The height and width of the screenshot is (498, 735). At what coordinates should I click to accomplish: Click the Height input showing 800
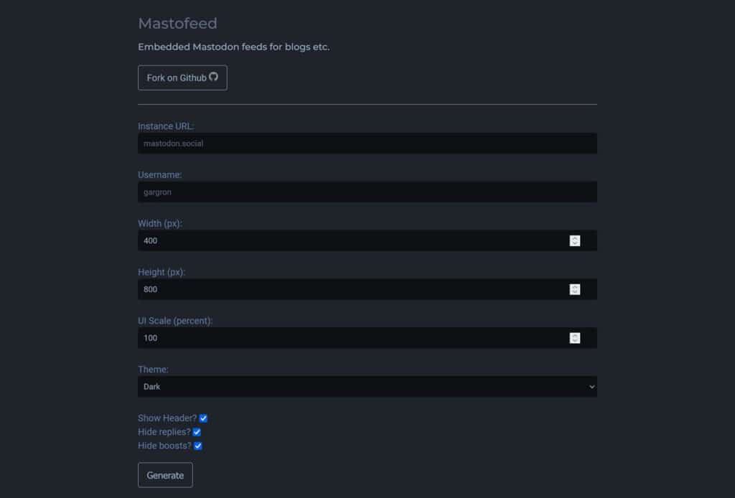(x=323, y=289)
